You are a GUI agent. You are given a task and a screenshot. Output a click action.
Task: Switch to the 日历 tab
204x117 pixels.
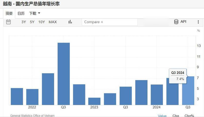(x=21, y=13)
